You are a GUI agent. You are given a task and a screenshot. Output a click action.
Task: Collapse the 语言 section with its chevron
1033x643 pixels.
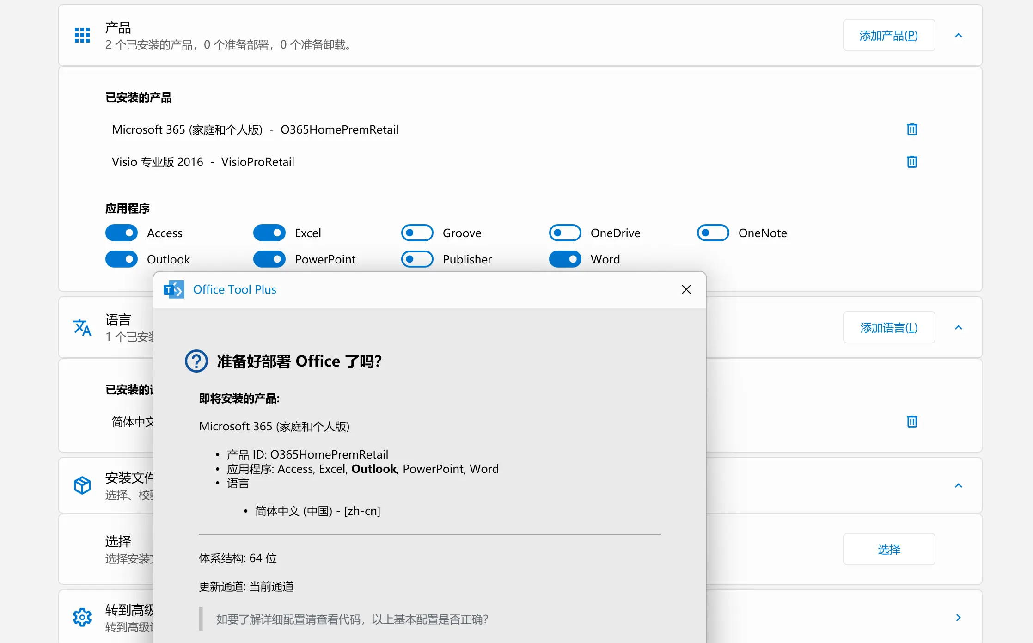click(x=959, y=327)
